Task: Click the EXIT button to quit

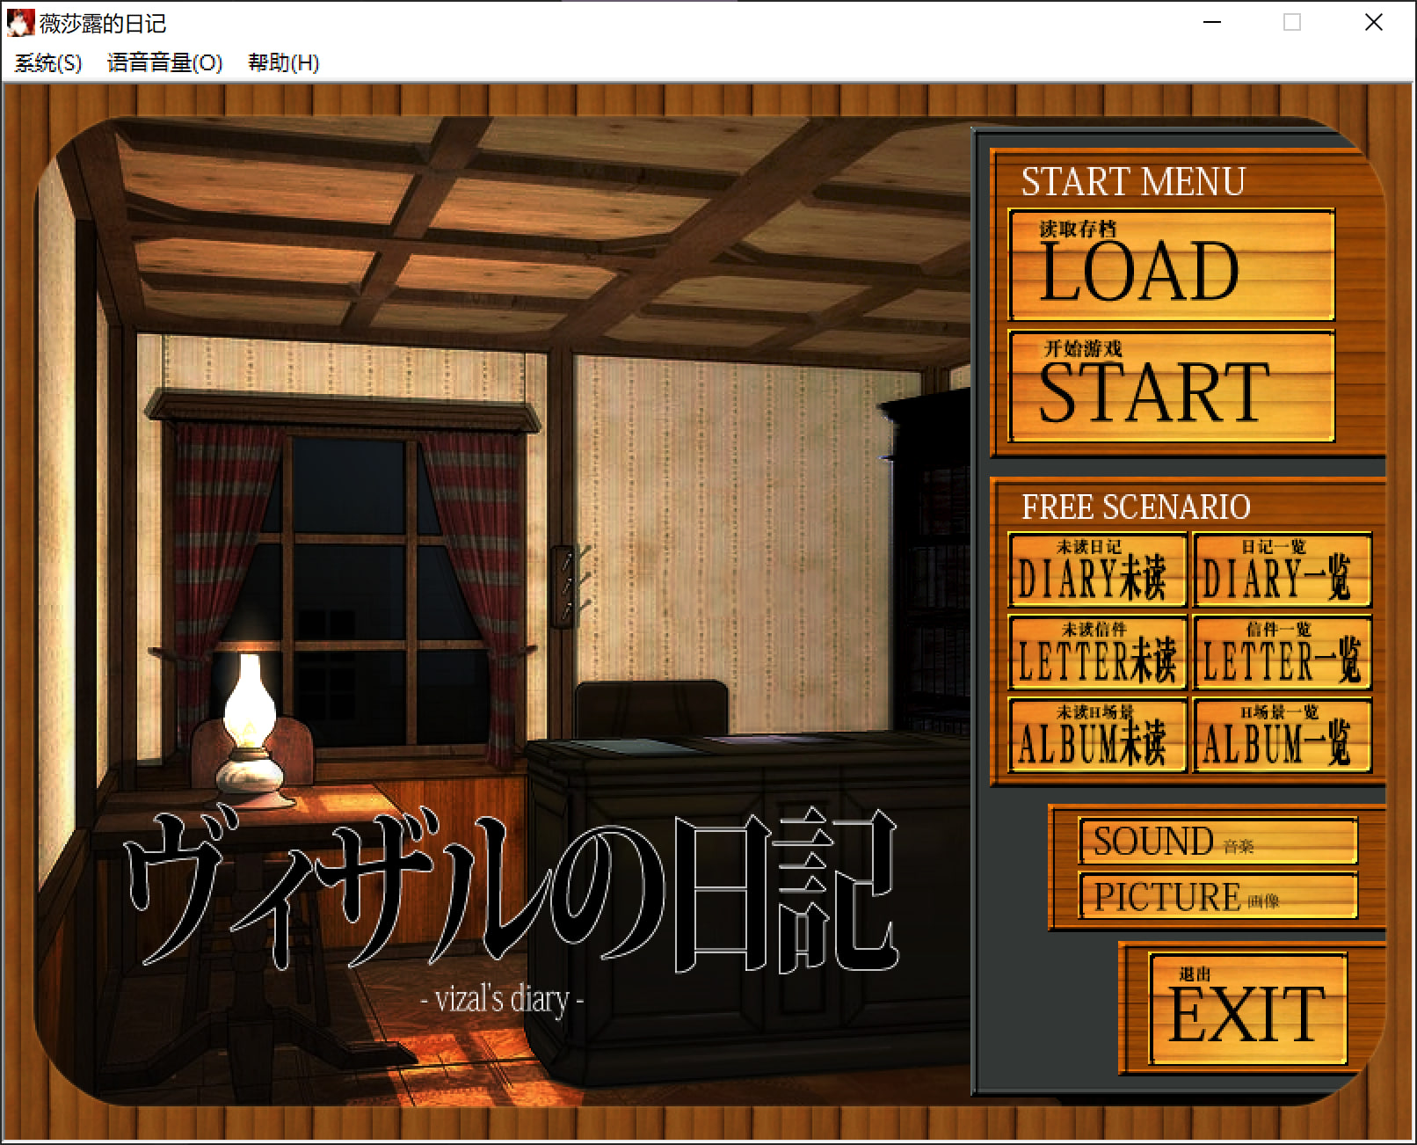Action: point(1247,1010)
